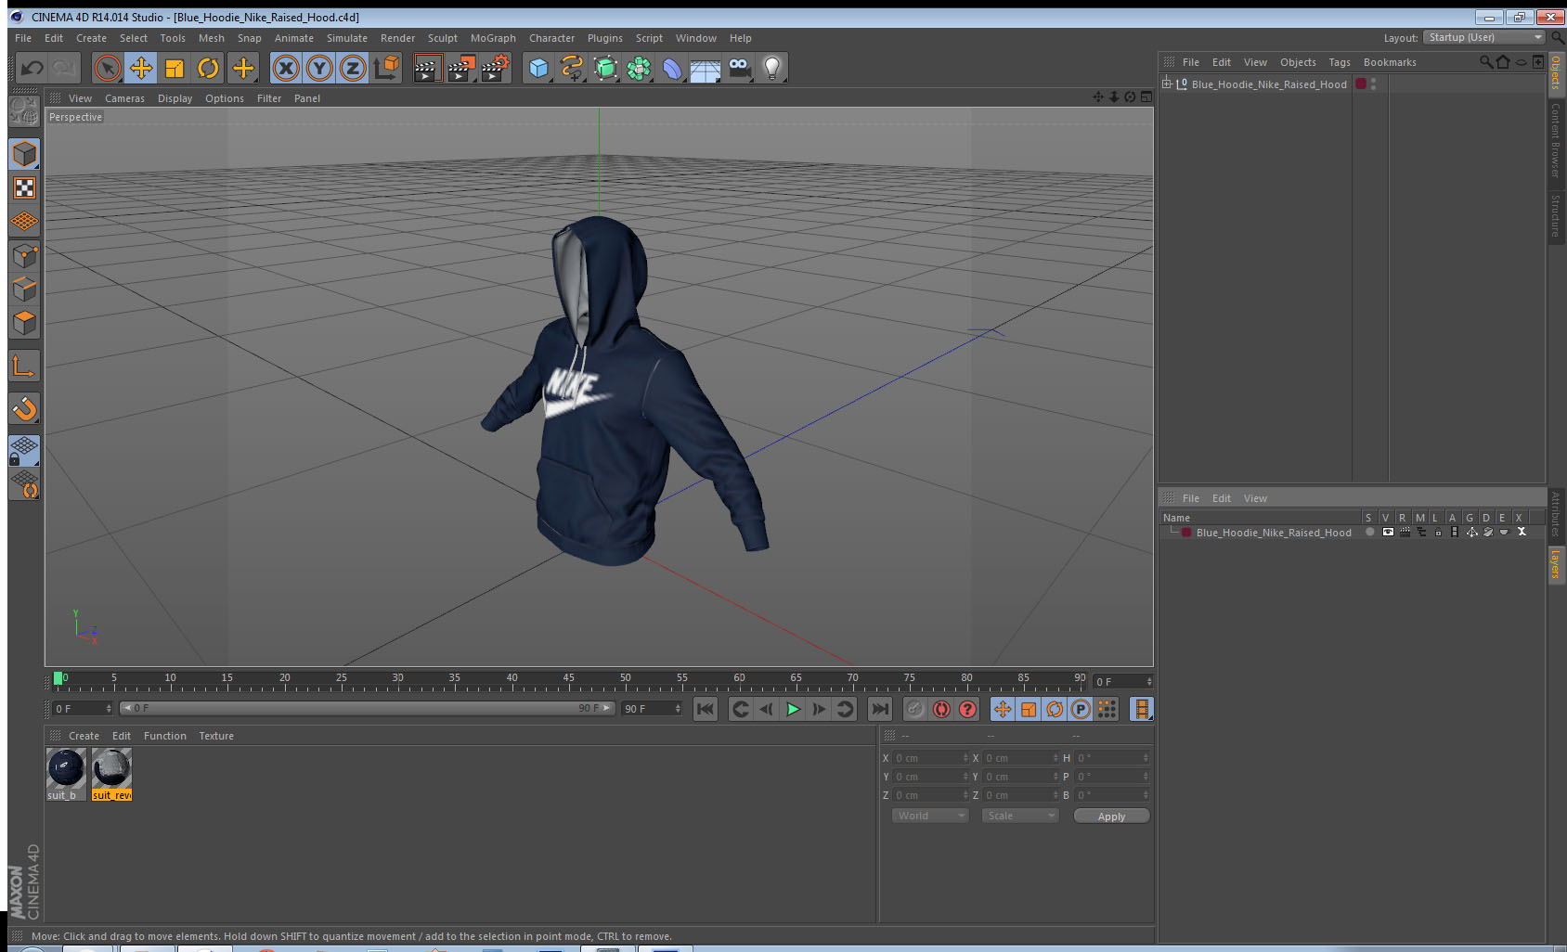Toggle Parameter keyframe recording P icon
Viewport: 1567px width, 952px height.
coord(1081,709)
